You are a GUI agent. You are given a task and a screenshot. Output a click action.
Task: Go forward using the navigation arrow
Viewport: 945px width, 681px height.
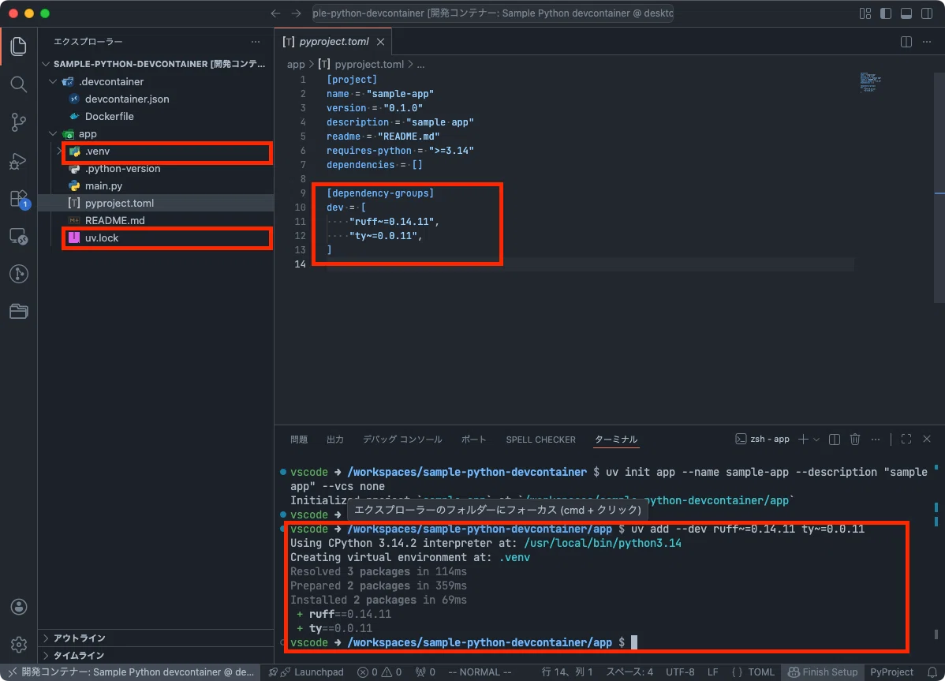click(x=296, y=13)
